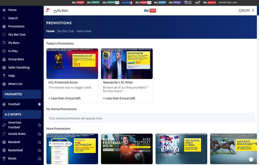Favourite Aussie Rules star
The width and height of the screenshot is (259, 165).
point(39,134)
